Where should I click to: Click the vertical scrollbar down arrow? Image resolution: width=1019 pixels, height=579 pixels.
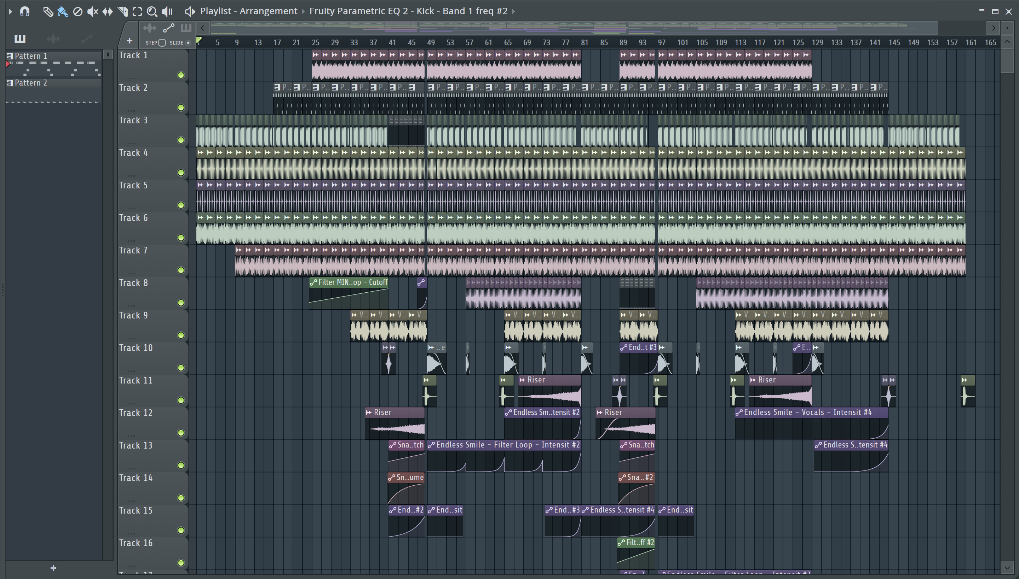click(x=1007, y=567)
